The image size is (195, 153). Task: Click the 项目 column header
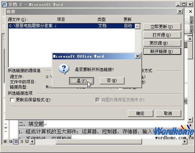pyautogui.click(x=61, y=19)
